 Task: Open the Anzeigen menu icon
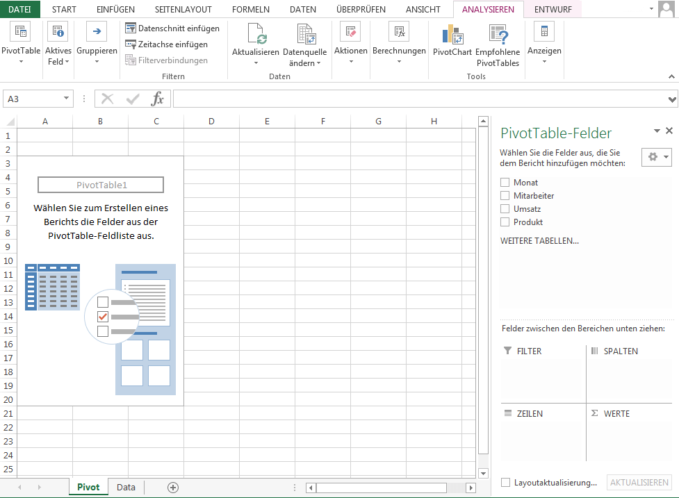544,31
